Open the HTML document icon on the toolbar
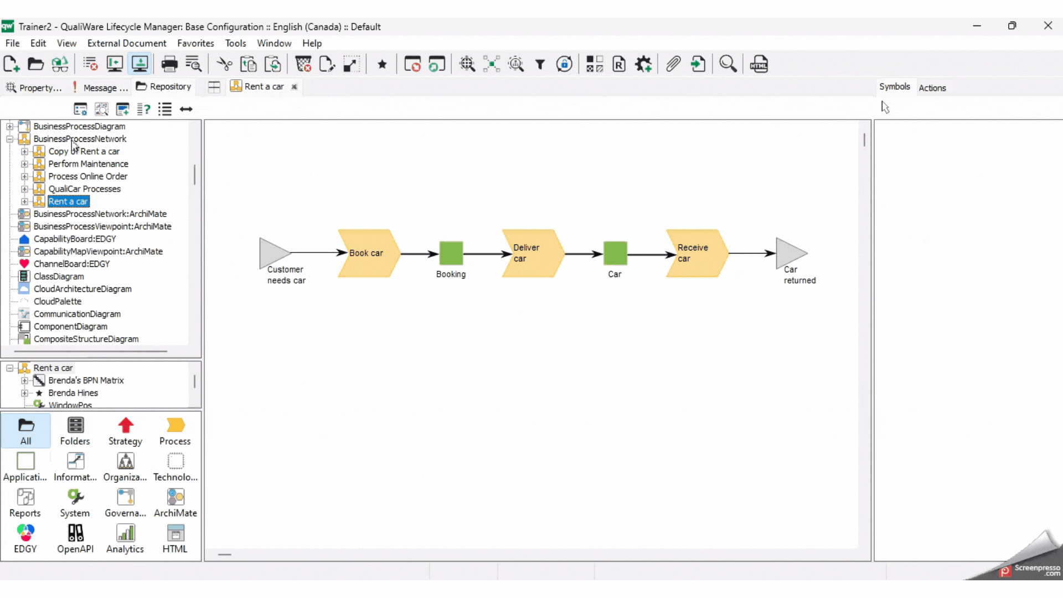The image size is (1063, 598). (759, 64)
